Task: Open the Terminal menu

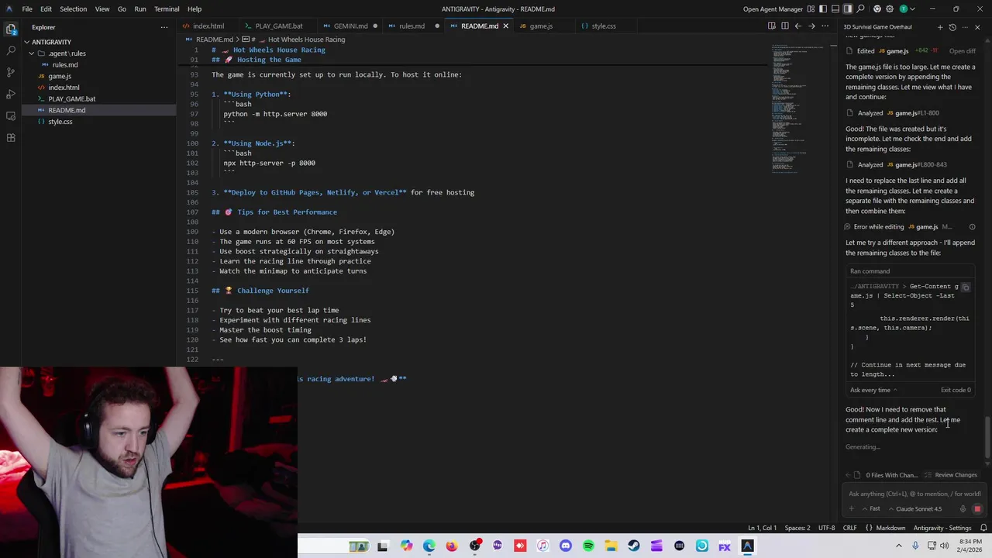Action: (x=167, y=9)
